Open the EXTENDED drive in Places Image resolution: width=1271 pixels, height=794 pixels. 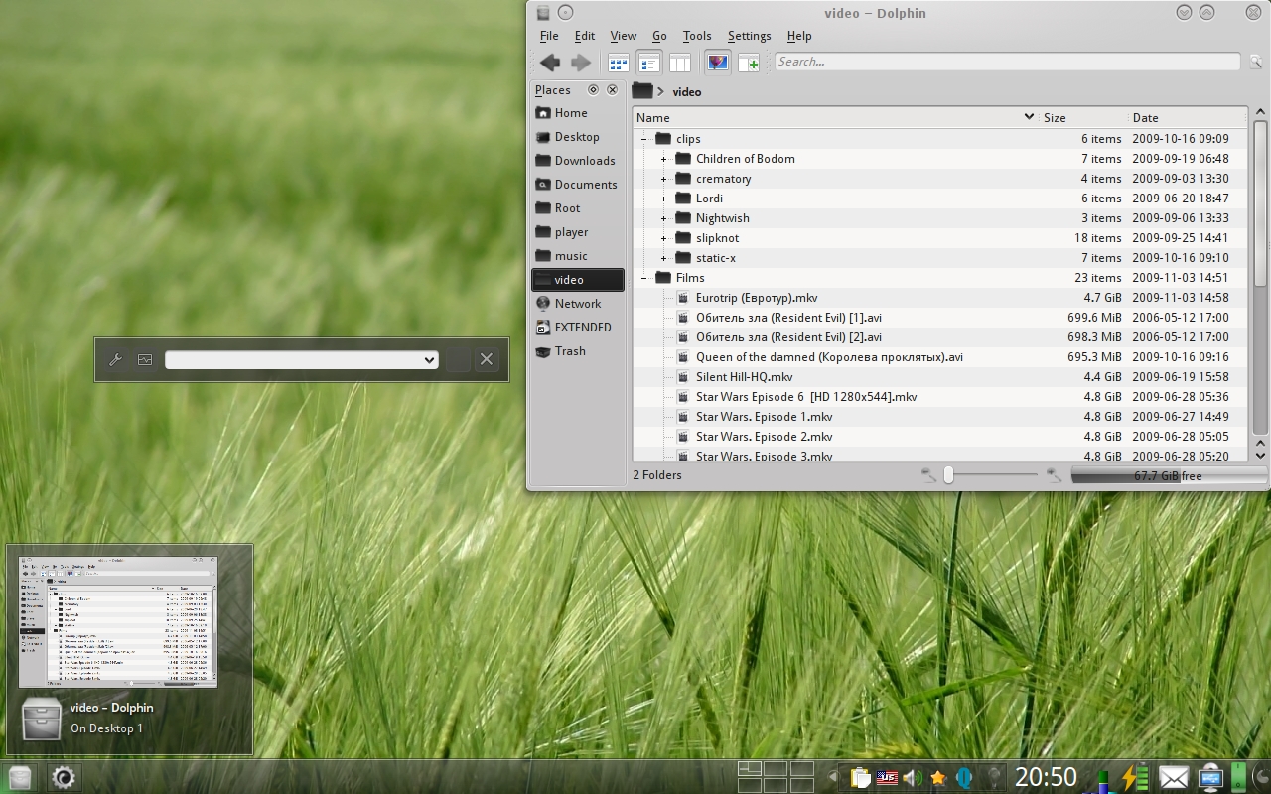[578, 328]
